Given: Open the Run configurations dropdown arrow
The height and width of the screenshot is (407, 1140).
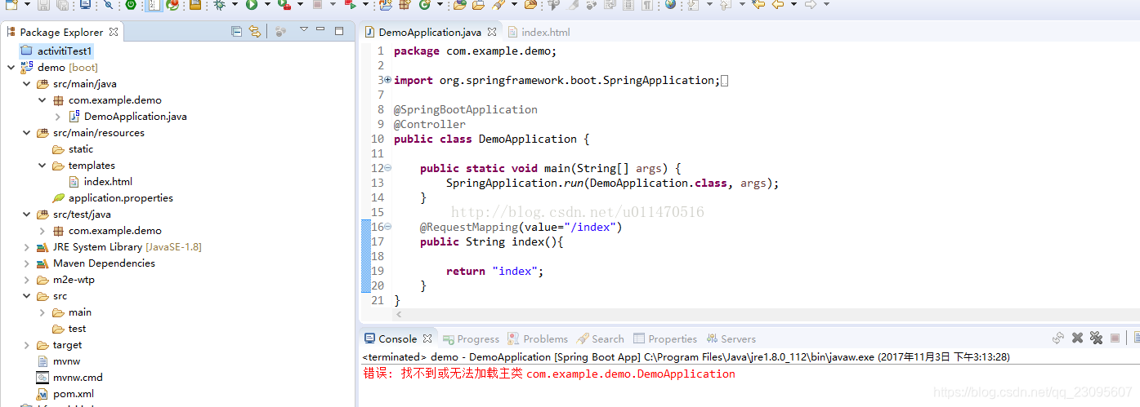Looking at the screenshot, I should (x=266, y=5).
